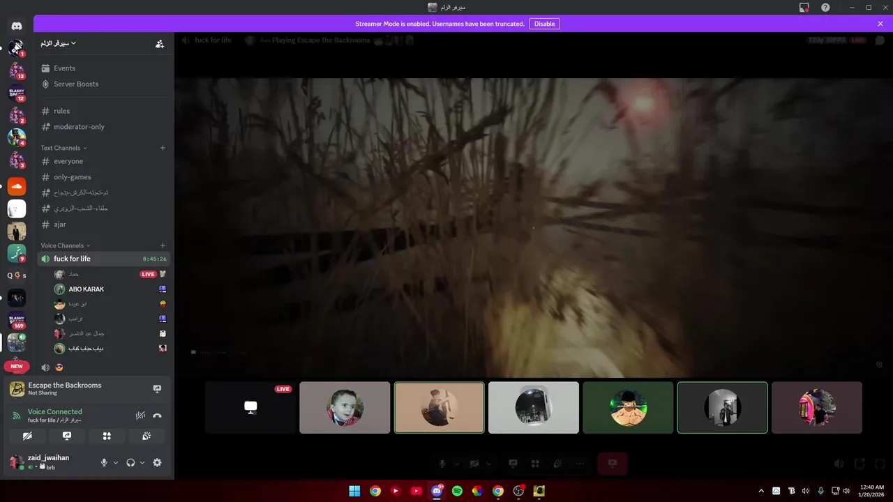
Task: Collapse the Voice Channels category
Action: click(66, 245)
